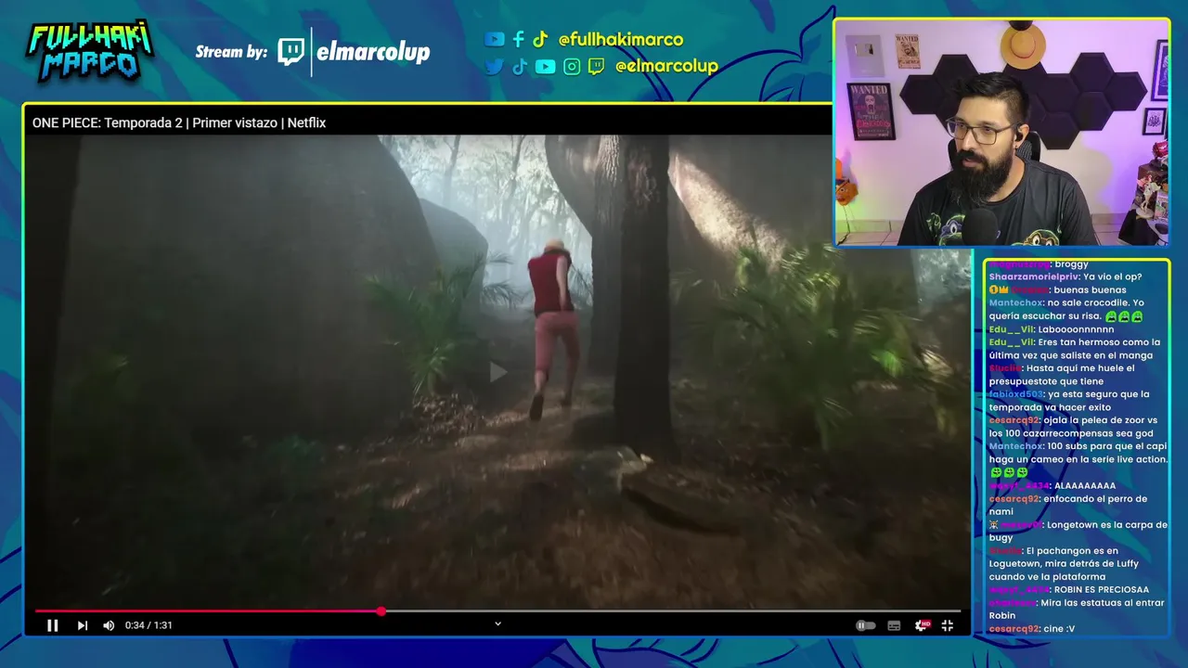This screenshot has height=668, width=1188.
Task: Seek to the unplayed part of the progress bar
Action: pyautogui.click(x=673, y=610)
